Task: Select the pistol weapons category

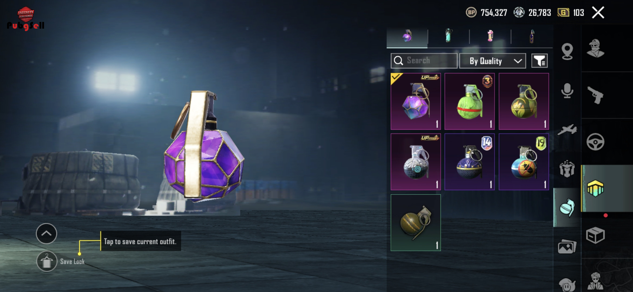Action: click(595, 95)
